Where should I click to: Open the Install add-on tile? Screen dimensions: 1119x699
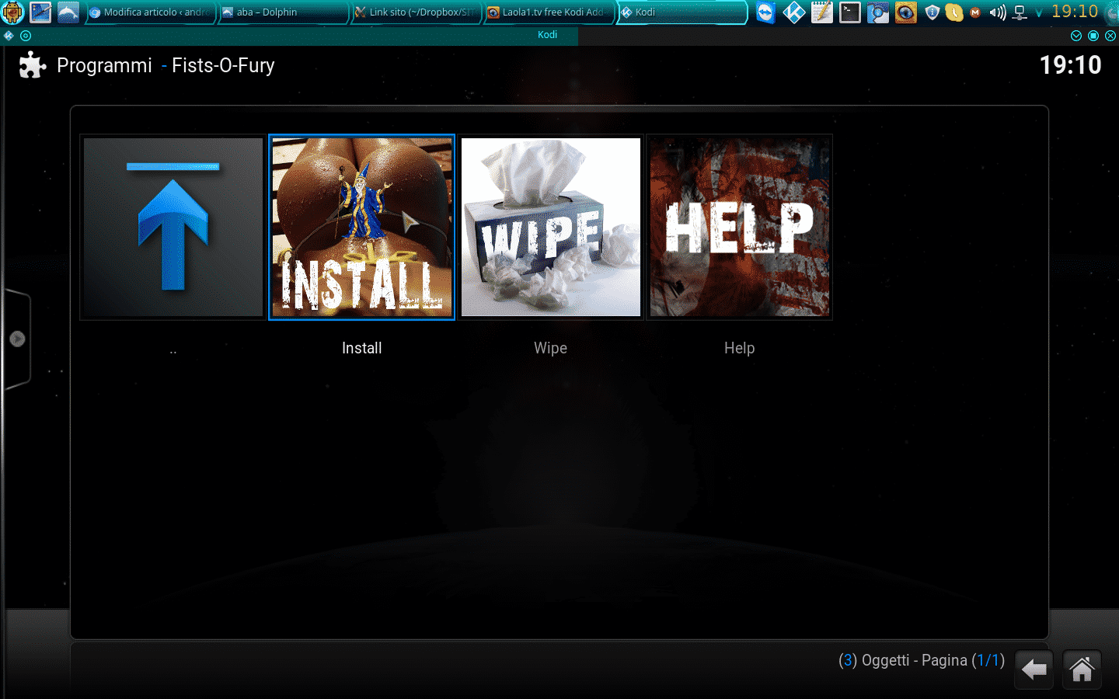[x=361, y=227]
